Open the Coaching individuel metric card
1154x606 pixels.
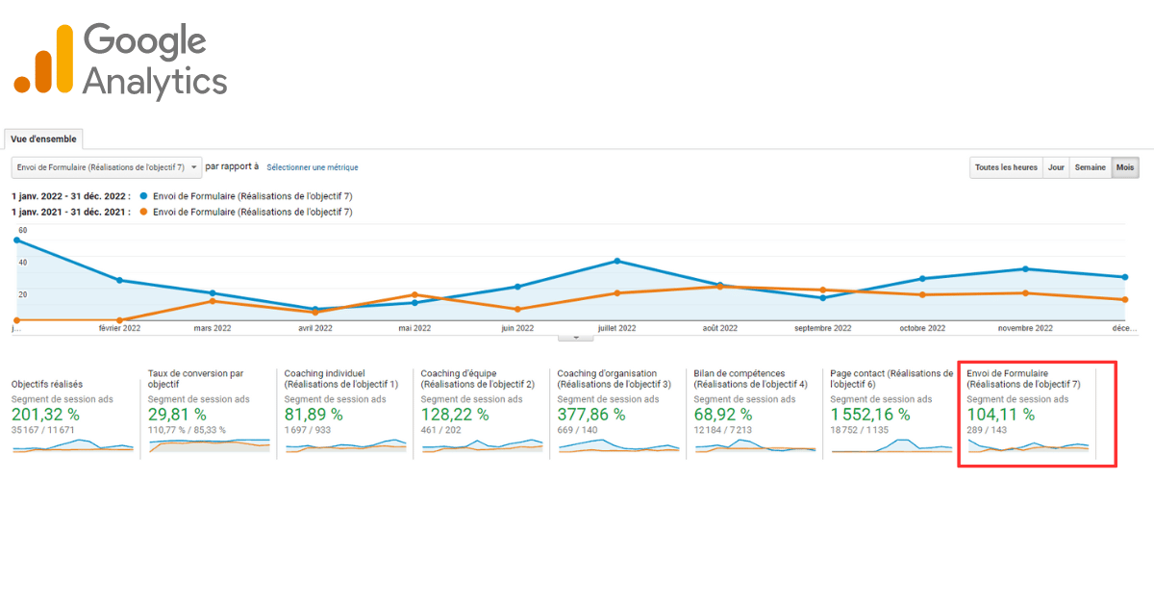coord(342,378)
